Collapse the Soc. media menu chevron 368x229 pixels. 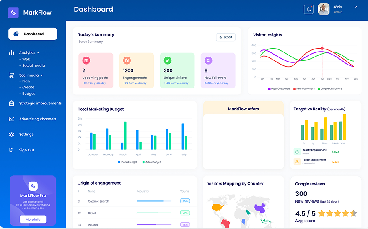(x=42, y=75)
